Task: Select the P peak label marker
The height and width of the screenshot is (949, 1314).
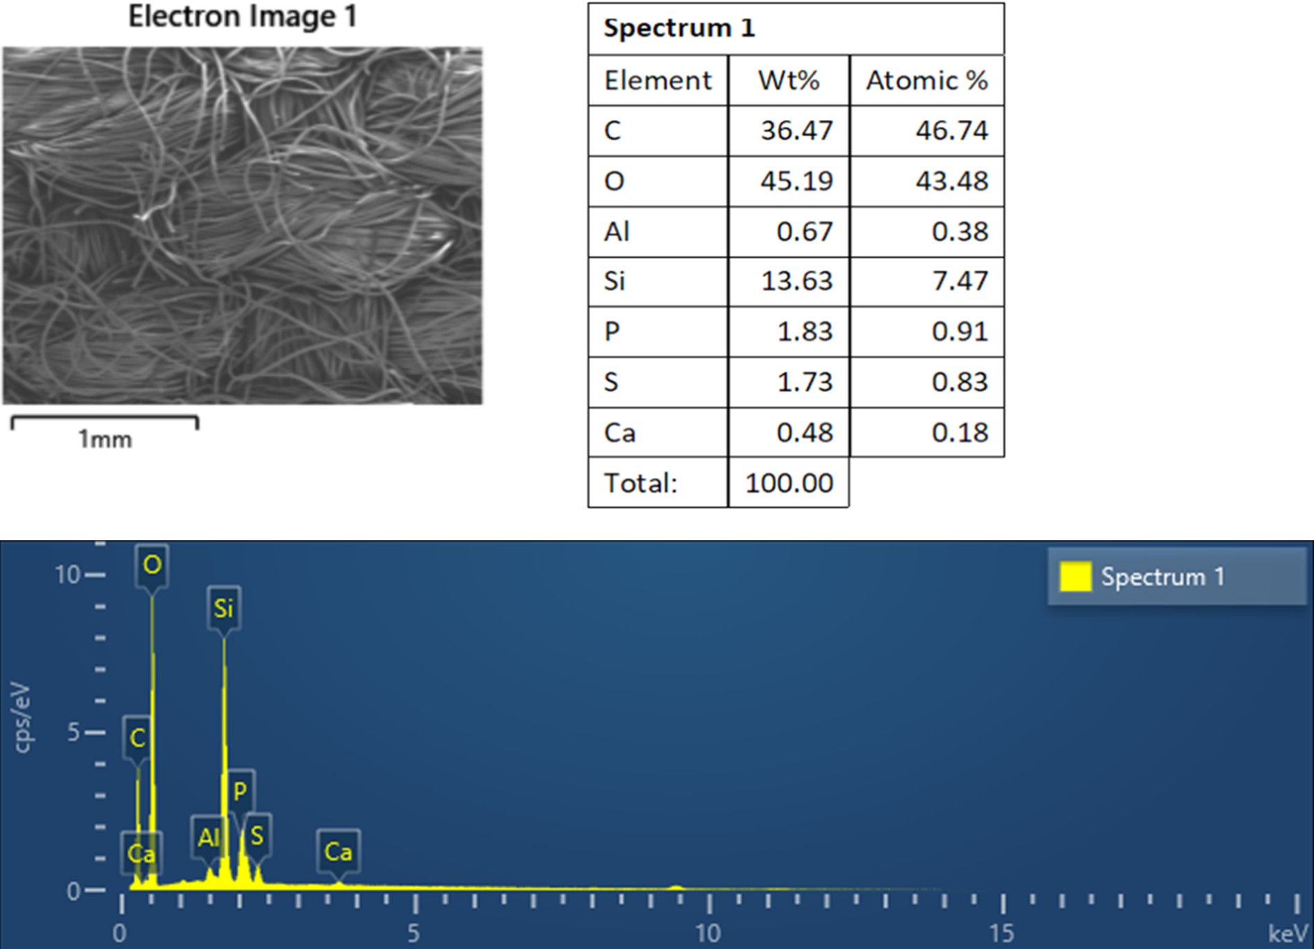Action: (240, 790)
